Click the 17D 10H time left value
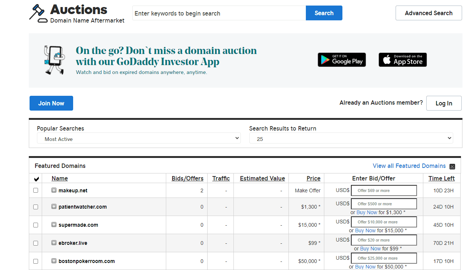The image size is (468, 270). [x=443, y=261]
